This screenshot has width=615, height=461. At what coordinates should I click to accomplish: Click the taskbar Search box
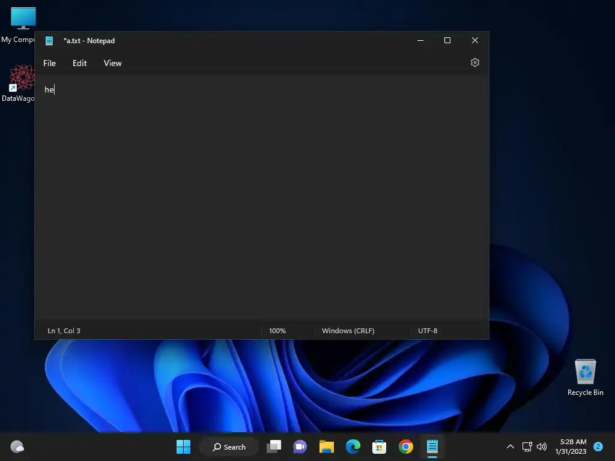pyautogui.click(x=229, y=447)
